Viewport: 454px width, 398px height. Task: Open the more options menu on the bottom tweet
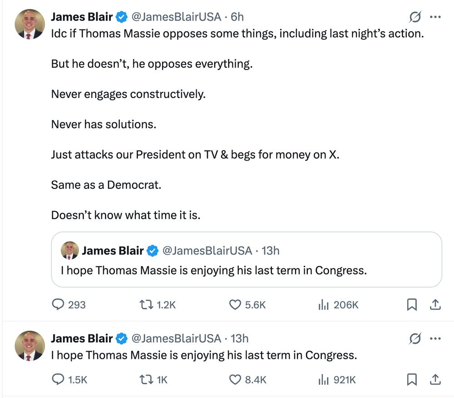435,338
